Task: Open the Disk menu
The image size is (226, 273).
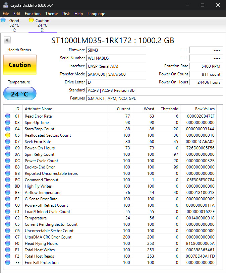Action: pyautogui.click(x=66, y=14)
